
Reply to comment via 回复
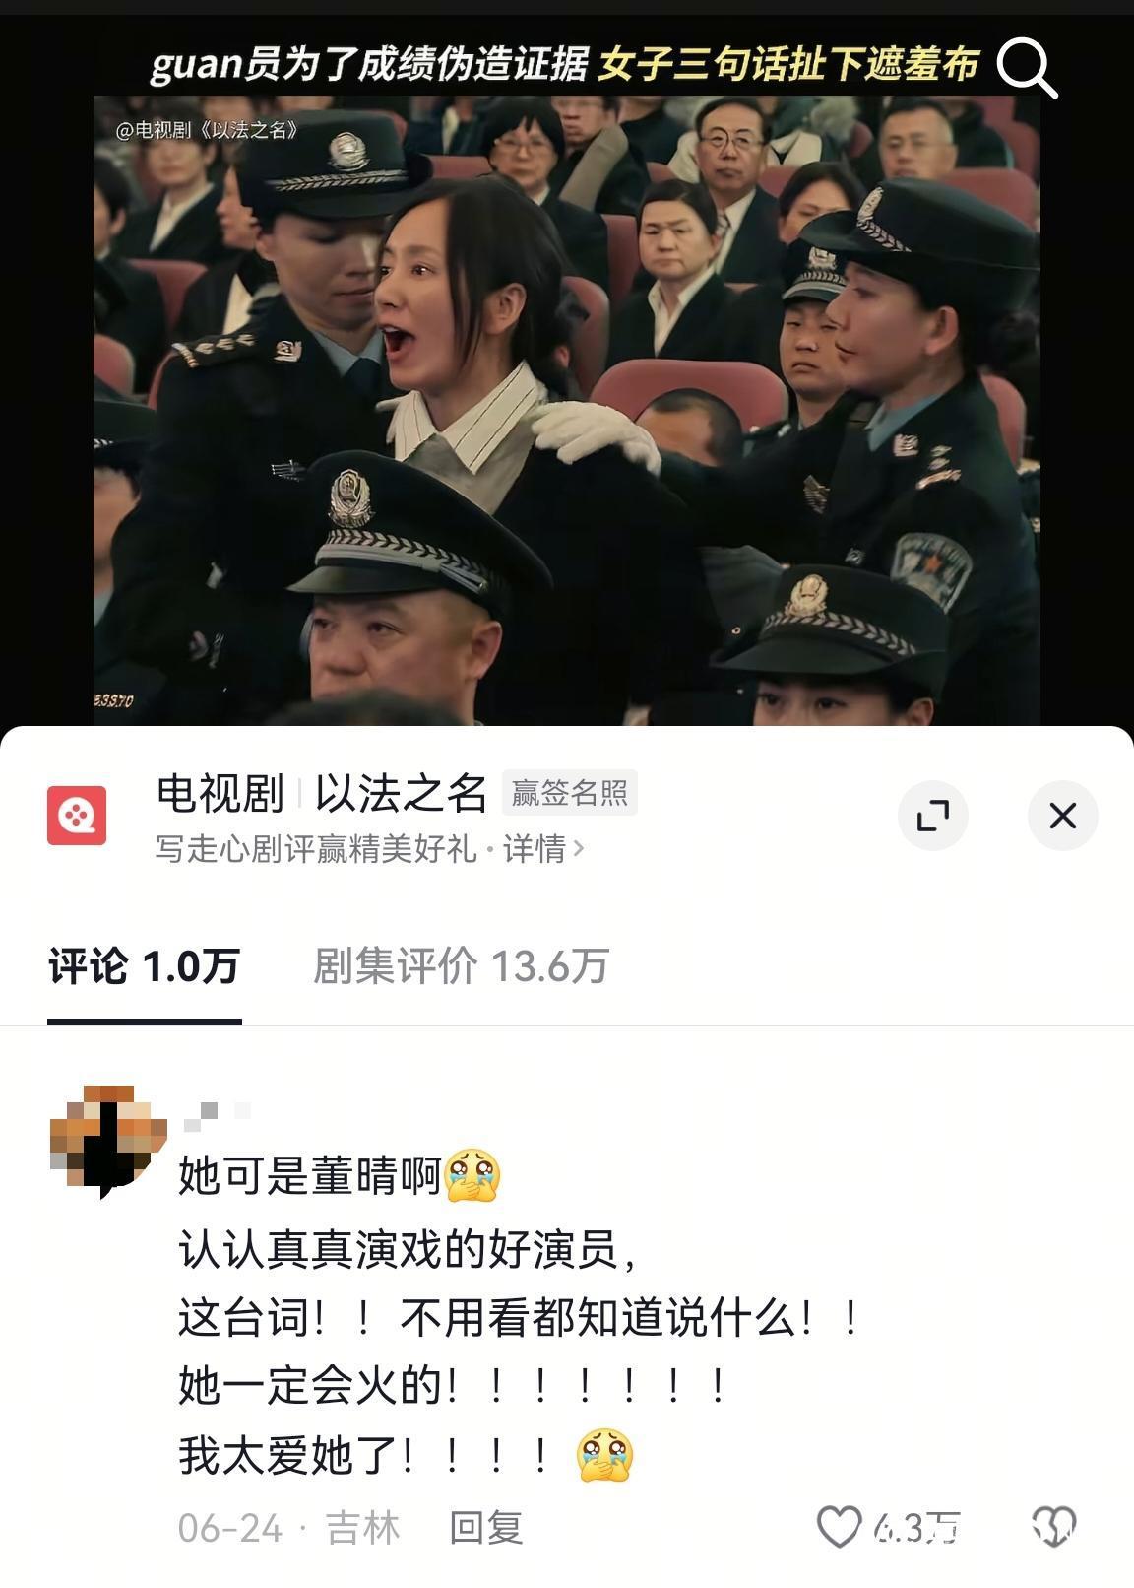pos(486,1528)
